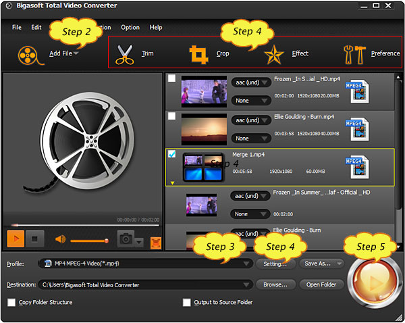Click the Browse... button
The height and width of the screenshot is (323, 405).
(x=275, y=284)
